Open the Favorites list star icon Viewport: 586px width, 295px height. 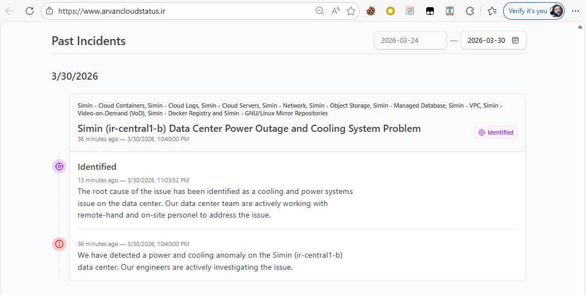[492, 11]
